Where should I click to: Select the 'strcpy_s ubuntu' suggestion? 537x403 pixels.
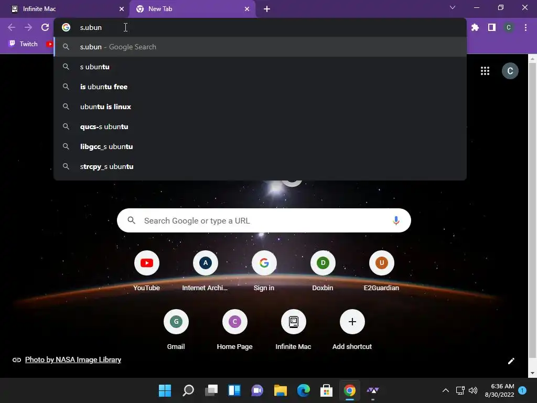260,166
